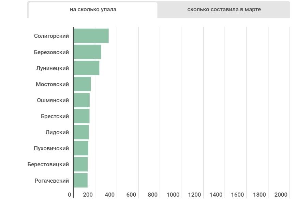Open 'сколько составила в марте' tab

tap(224, 10)
